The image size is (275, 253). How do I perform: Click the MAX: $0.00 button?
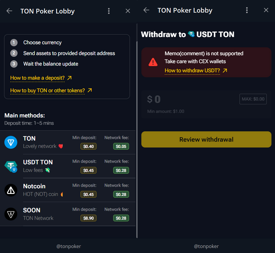point(253,99)
